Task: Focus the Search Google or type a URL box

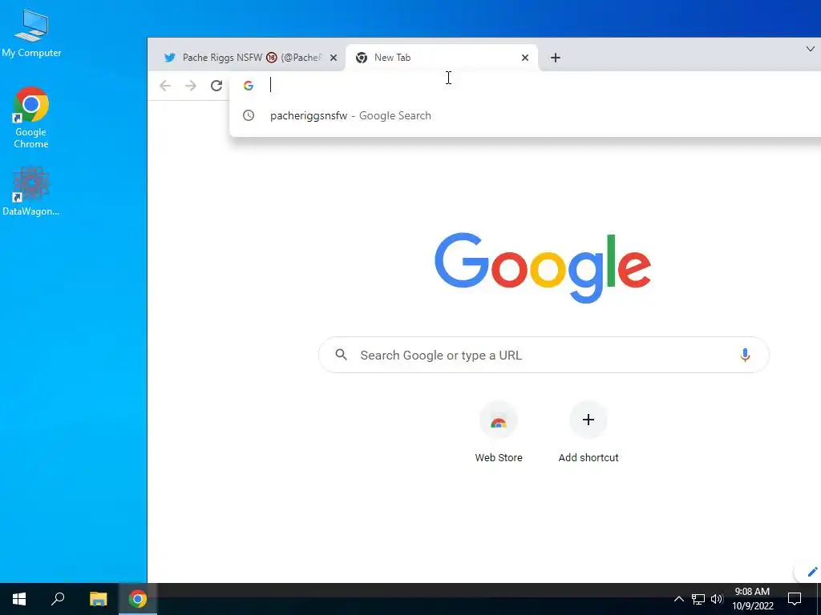Action: [544, 355]
